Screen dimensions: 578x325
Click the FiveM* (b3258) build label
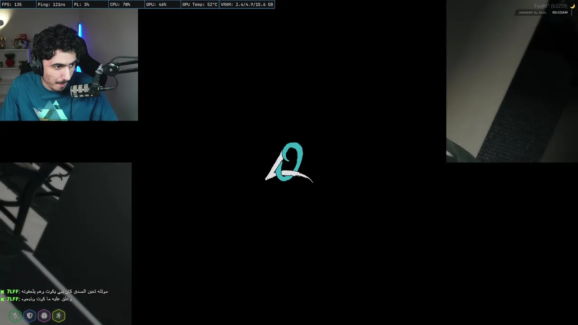(550, 6)
